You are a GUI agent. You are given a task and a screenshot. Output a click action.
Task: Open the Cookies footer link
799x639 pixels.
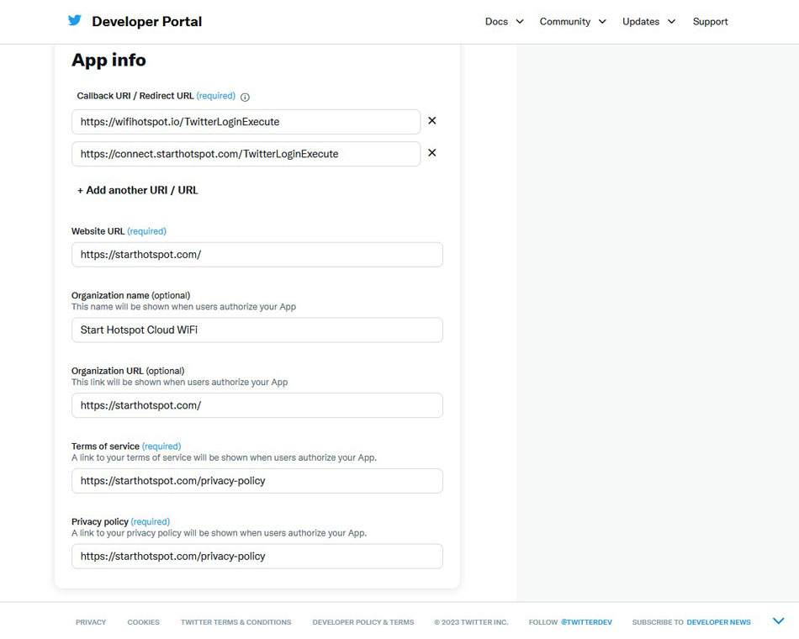pos(143,622)
